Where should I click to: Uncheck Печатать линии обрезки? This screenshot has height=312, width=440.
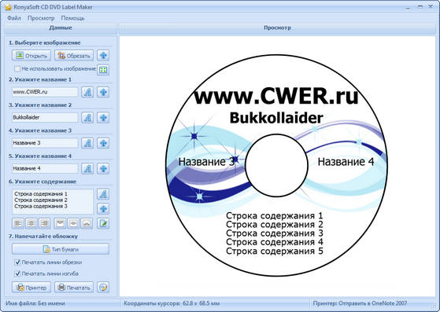(17, 262)
